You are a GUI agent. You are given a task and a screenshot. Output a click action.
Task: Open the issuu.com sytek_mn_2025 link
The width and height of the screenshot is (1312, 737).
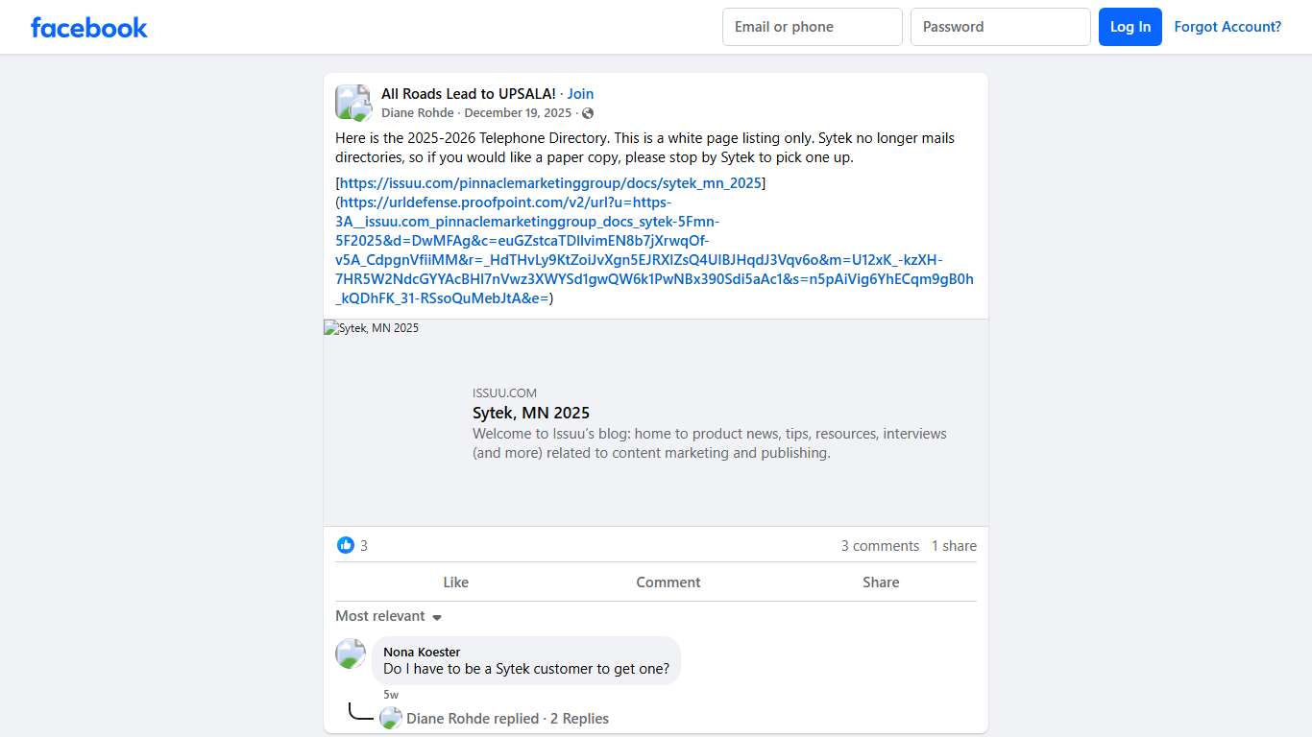550,182
